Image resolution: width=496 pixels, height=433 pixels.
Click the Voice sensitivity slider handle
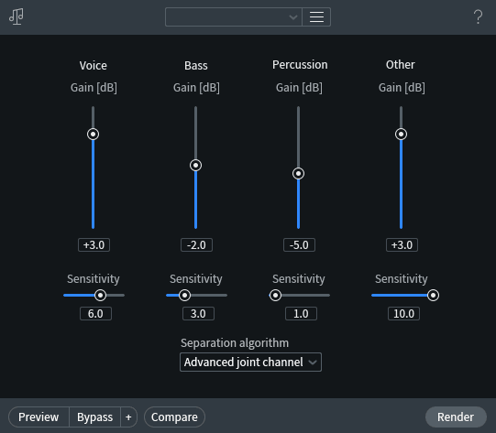click(x=100, y=296)
